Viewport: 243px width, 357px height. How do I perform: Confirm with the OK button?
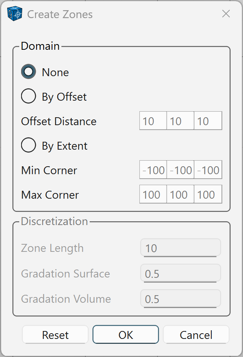point(126,335)
